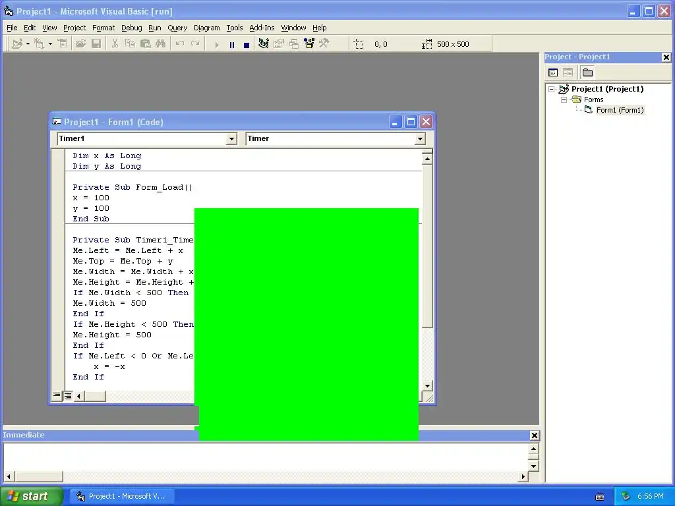Image resolution: width=675 pixels, height=506 pixels.
Task: Select the Forms folder tree item
Action: 594,99
